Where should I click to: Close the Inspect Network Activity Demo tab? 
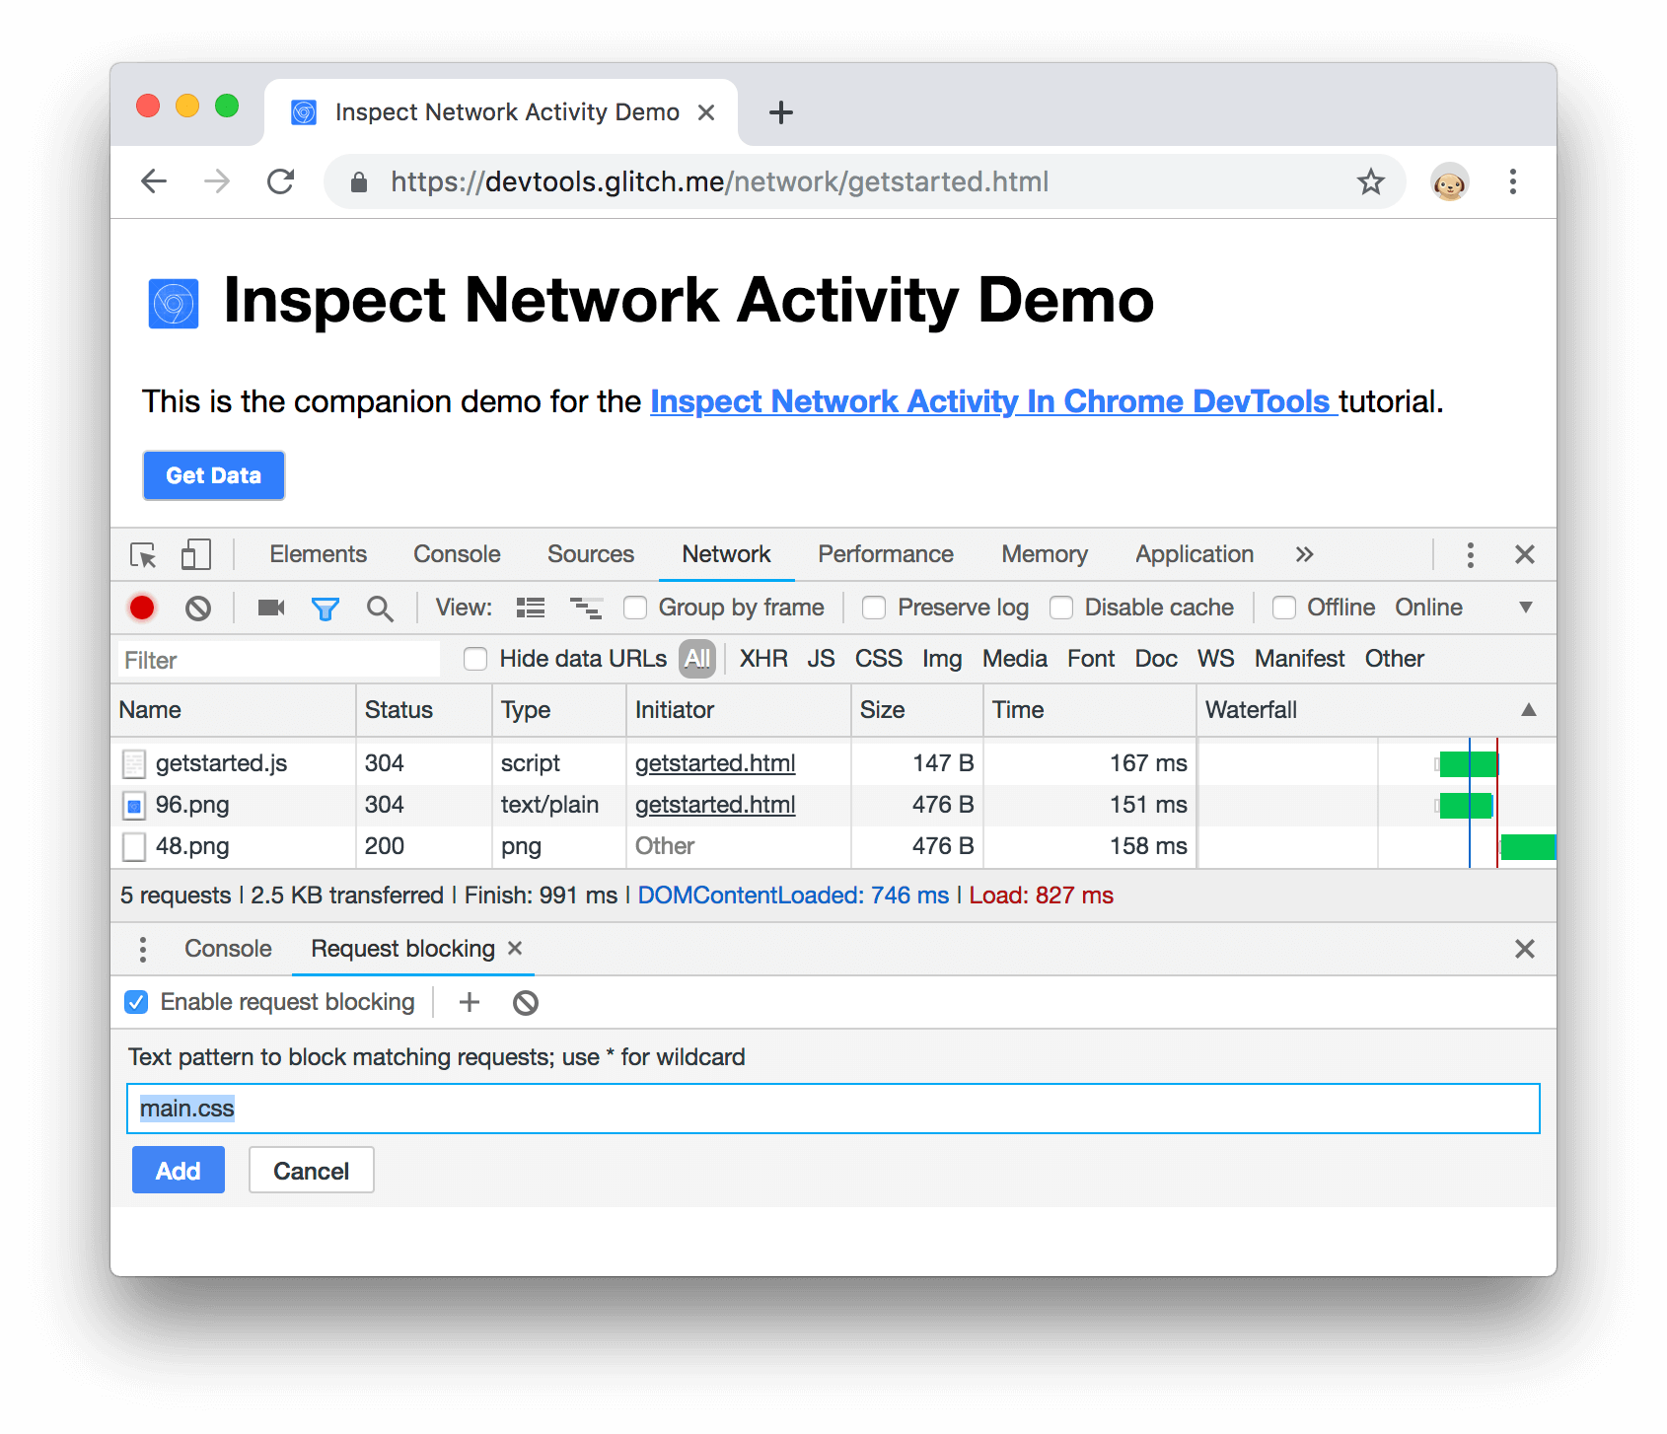pyautogui.click(x=706, y=112)
